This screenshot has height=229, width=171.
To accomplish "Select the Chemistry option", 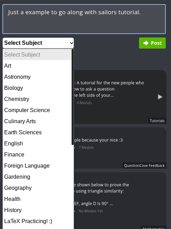I will (37, 99).
